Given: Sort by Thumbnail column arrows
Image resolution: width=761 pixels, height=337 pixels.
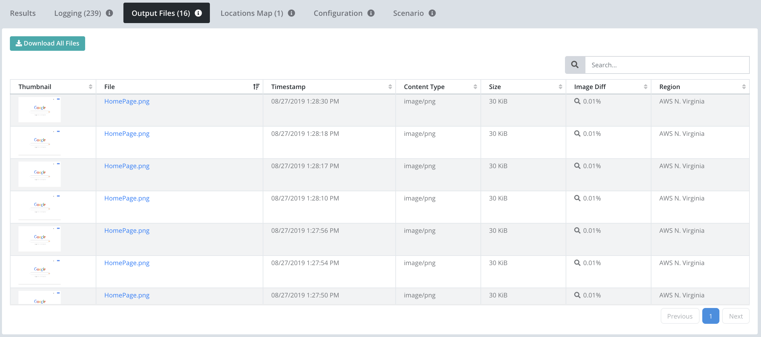Looking at the screenshot, I should point(90,87).
